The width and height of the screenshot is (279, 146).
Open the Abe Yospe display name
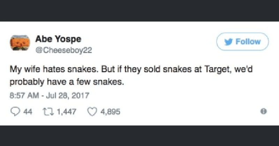(58, 39)
